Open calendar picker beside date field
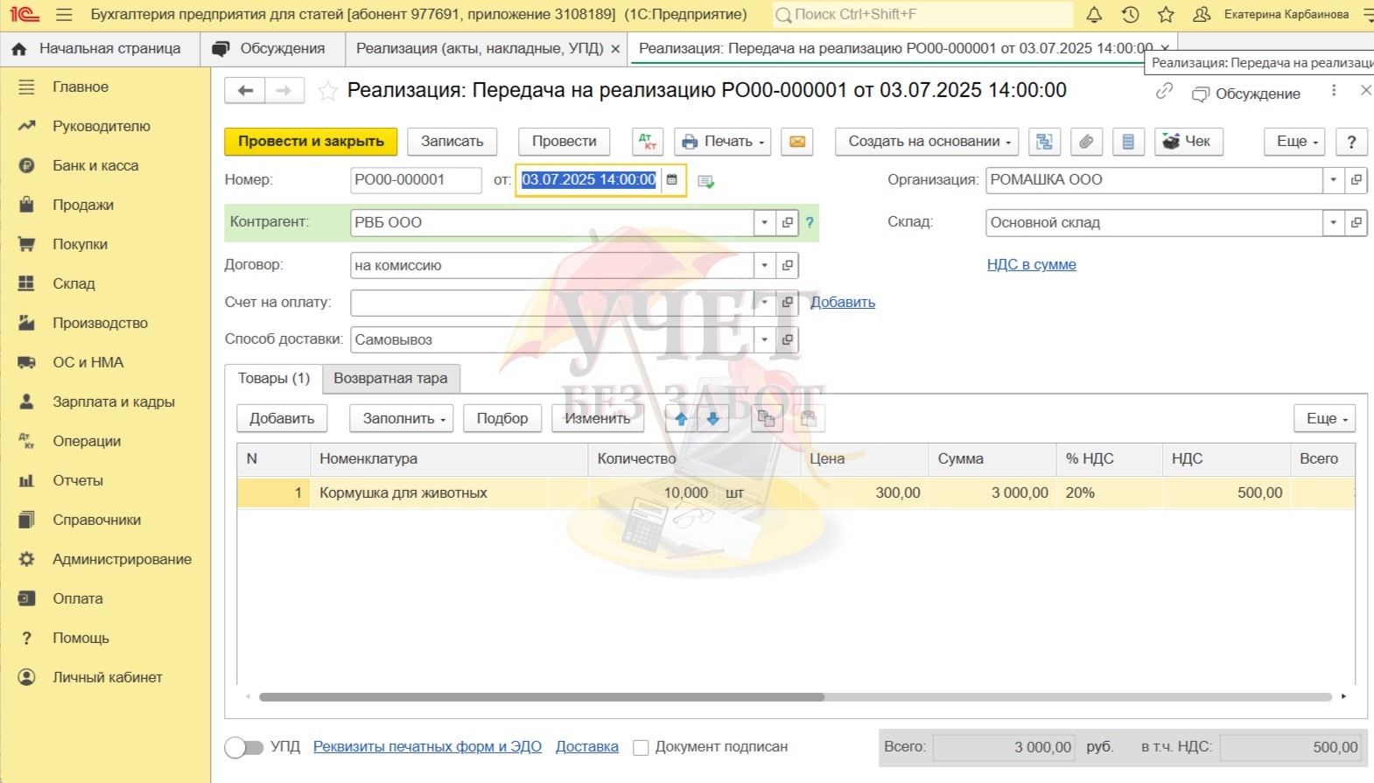 672,180
